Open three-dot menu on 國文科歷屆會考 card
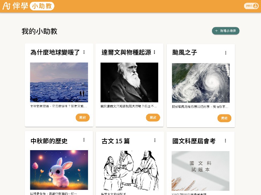This screenshot has height=195, width=261. (x=225, y=141)
